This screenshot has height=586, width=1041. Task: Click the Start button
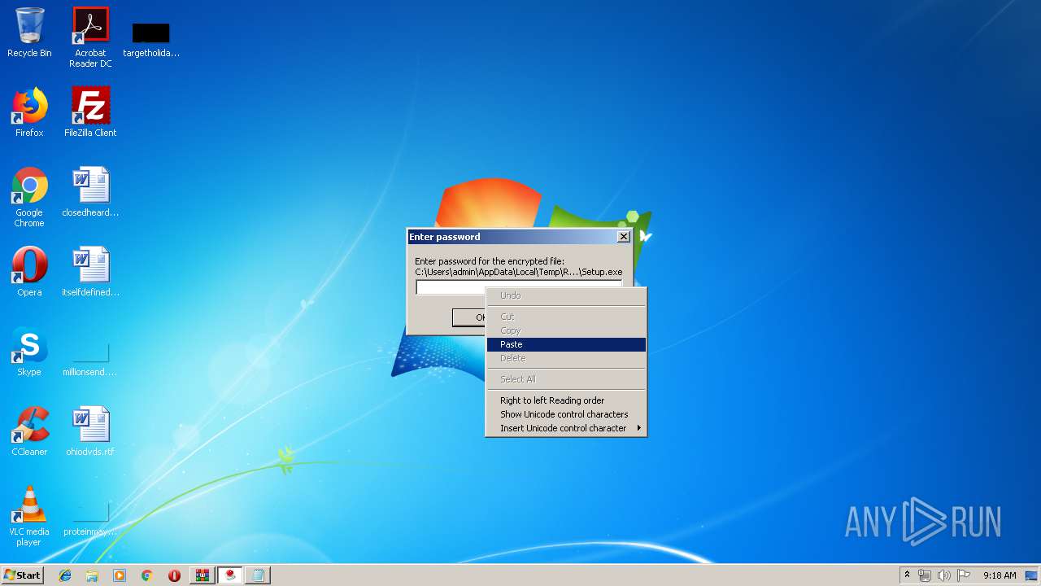click(x=22, y=575)
